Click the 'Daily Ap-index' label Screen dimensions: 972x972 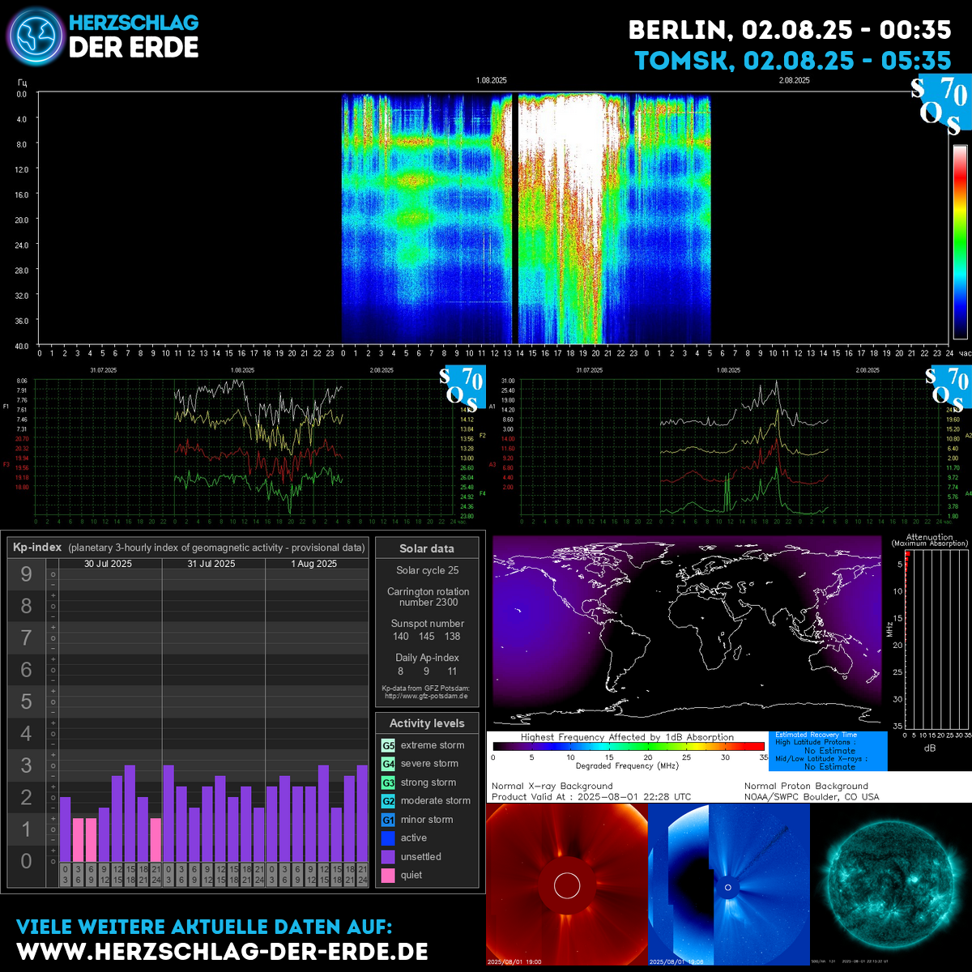(428, 658)
